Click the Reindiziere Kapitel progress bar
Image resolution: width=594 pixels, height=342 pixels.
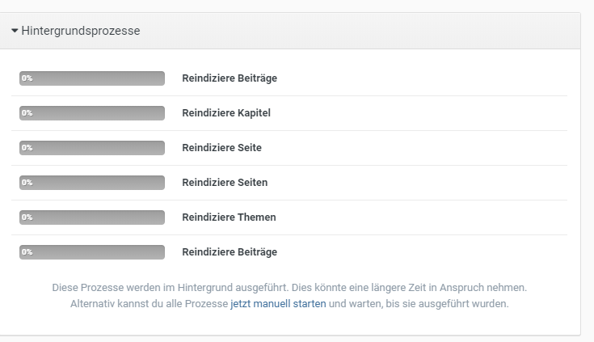point(92,113)
